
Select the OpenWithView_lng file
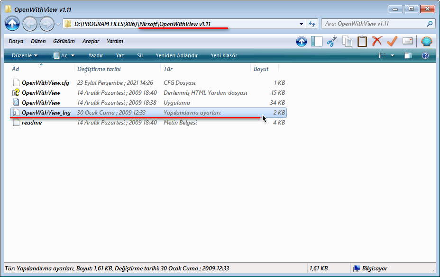pos(148,113)
